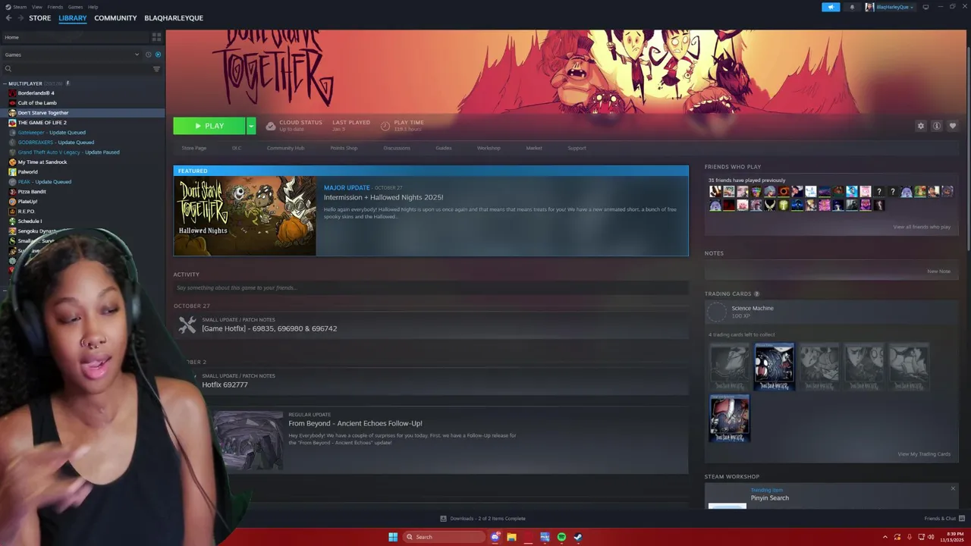The width and height of the screenshot is (971, 546).
Task: Switch library to grid collections view
Action: (156, 36)
